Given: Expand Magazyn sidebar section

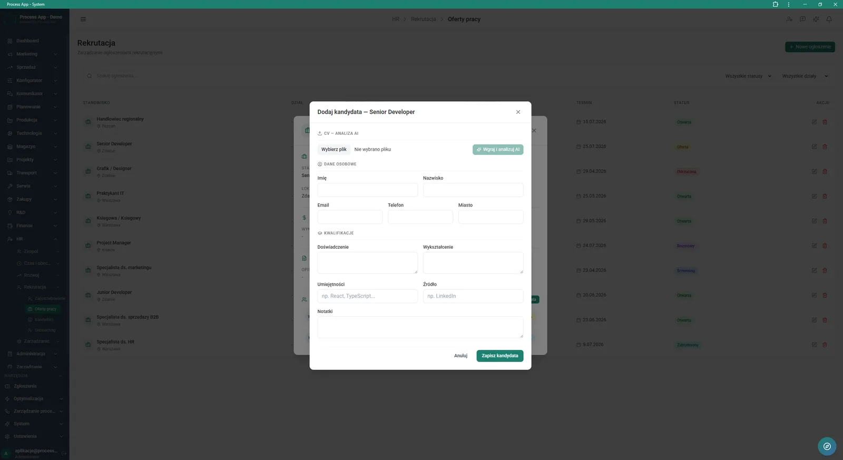Looking at the screenshot, I should [x=32, y=146].
